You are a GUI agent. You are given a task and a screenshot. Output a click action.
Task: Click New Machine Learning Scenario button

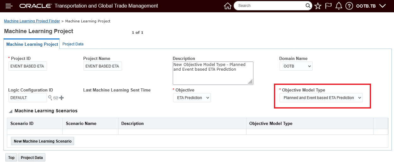43,141
